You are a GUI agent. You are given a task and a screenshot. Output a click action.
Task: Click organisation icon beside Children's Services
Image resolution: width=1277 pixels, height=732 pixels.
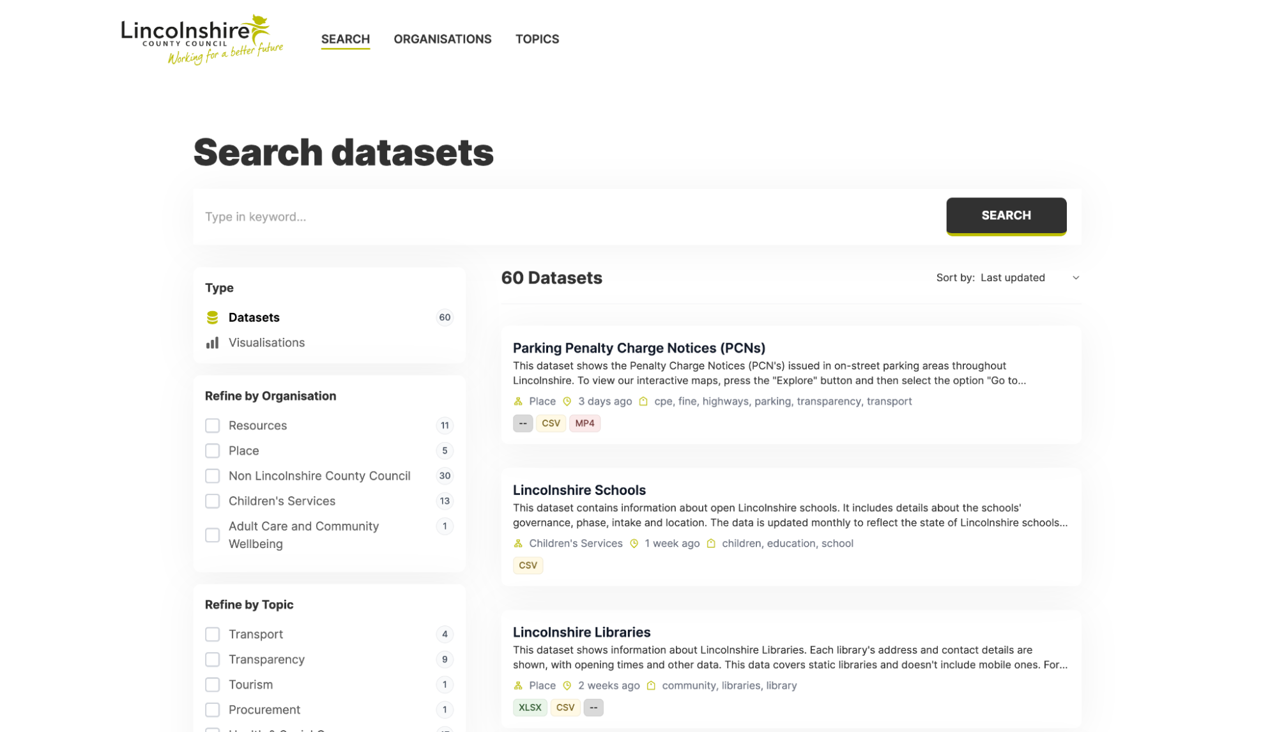518,544
